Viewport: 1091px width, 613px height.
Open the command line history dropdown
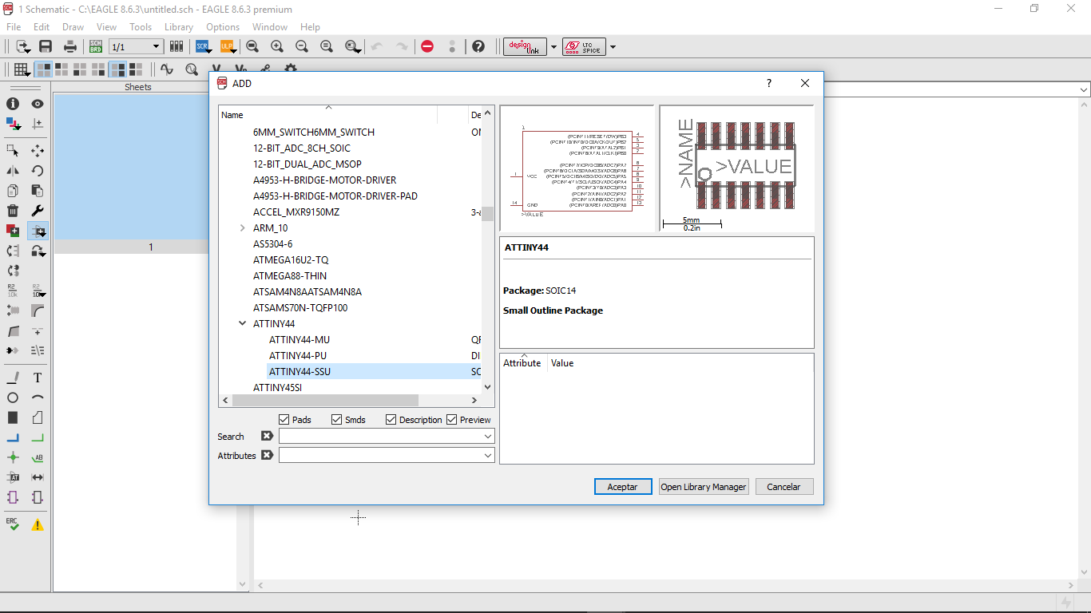[1084, 90]
